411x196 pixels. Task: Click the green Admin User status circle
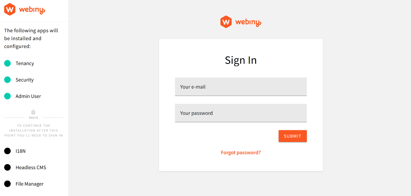8,96
